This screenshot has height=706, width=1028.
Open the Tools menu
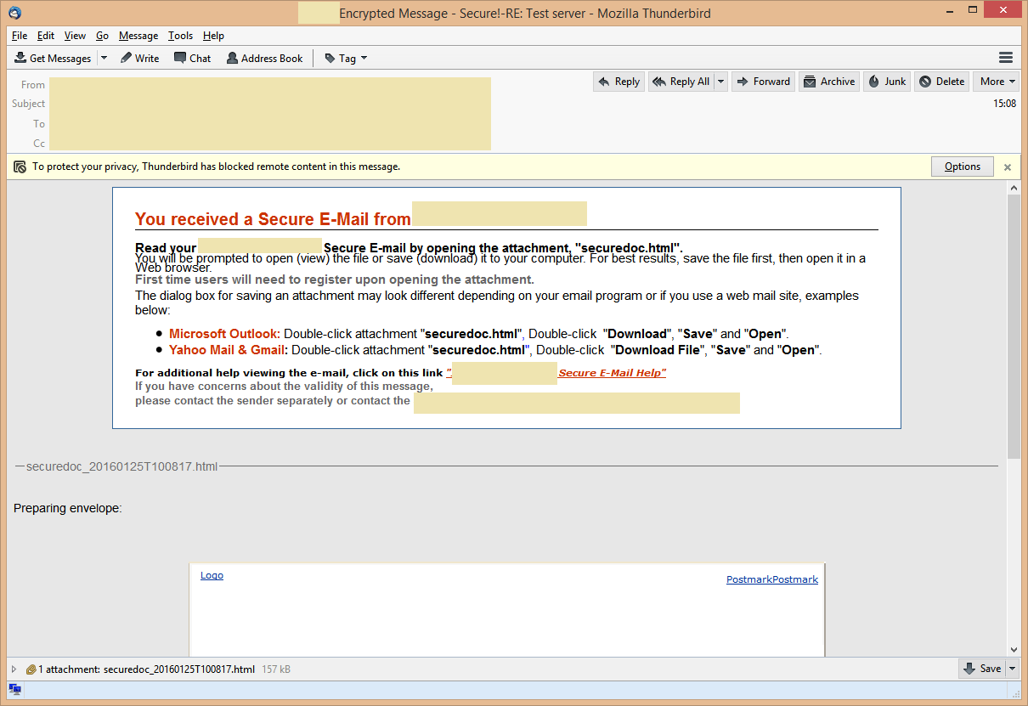click(180, 36)
